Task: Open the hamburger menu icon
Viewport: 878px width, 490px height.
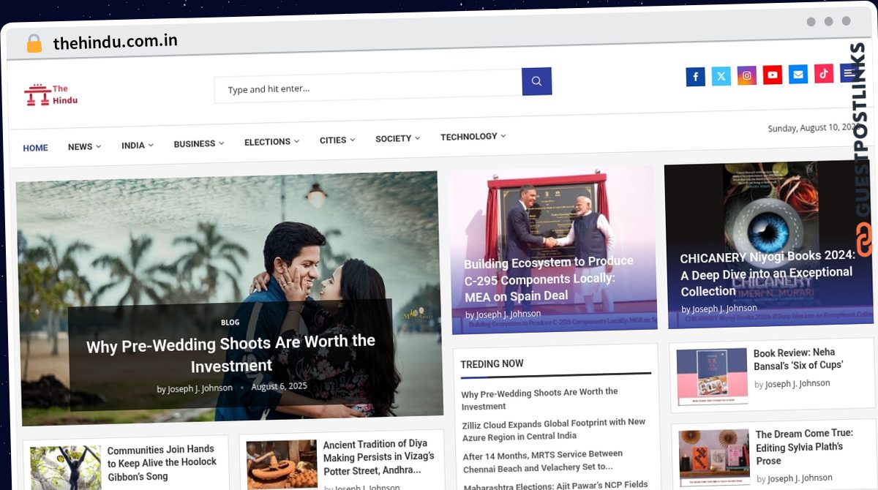Action: (x=848, y=72)
